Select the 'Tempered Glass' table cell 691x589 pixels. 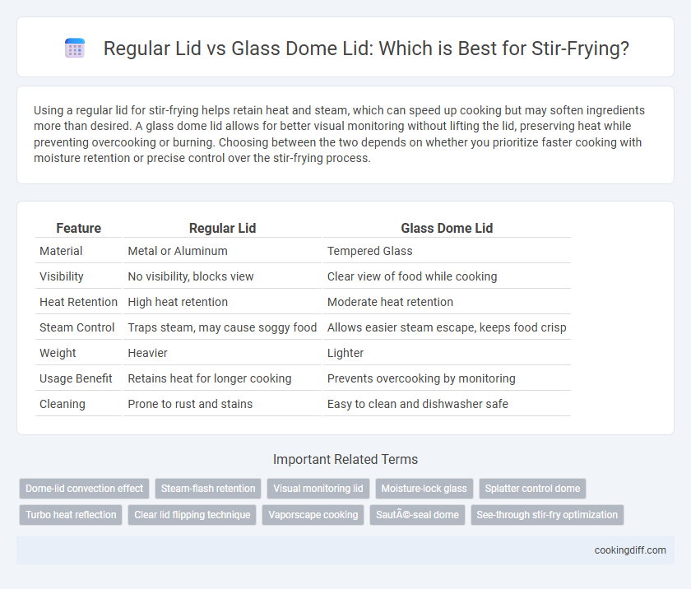click(369, 251)
